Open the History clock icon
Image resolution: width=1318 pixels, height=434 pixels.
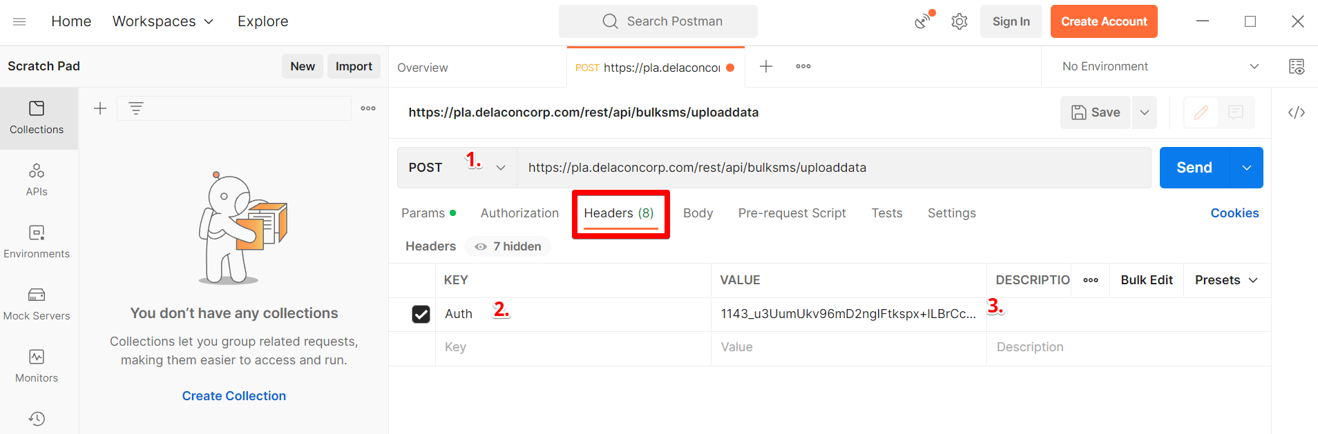37,419
